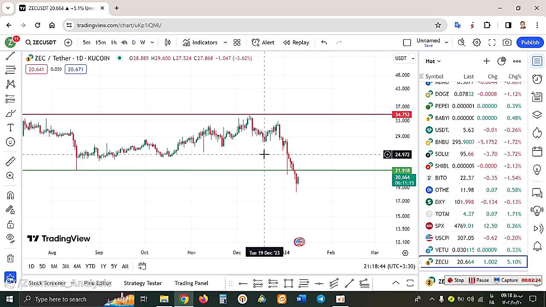Open the emoji and icons tool
The image size is (546, 307).
coord(11,142)
